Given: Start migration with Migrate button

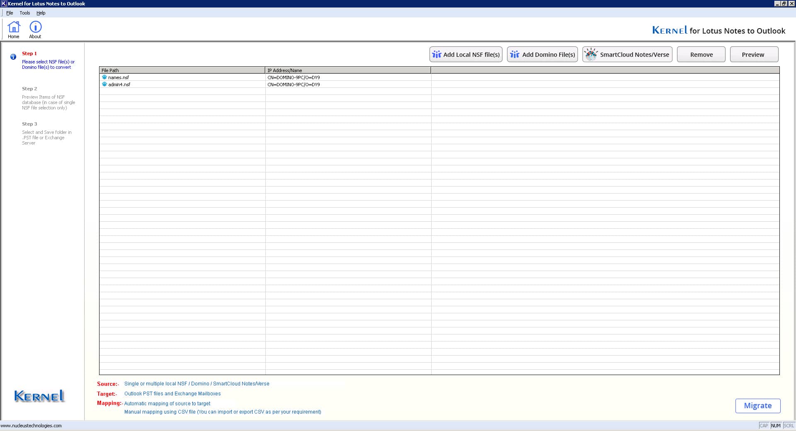Looking at the screenshot, I should point(758,406).
